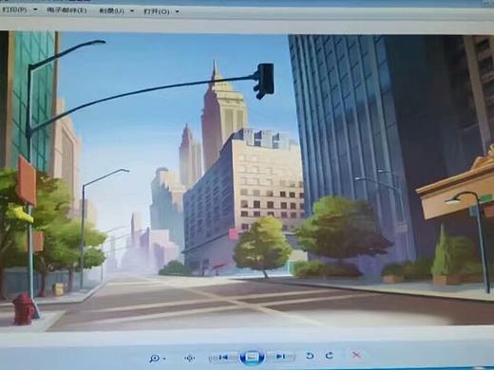
Task: Expand the dropdown arrow beside 刻录(U)
Action: click(x=132, y=11)
